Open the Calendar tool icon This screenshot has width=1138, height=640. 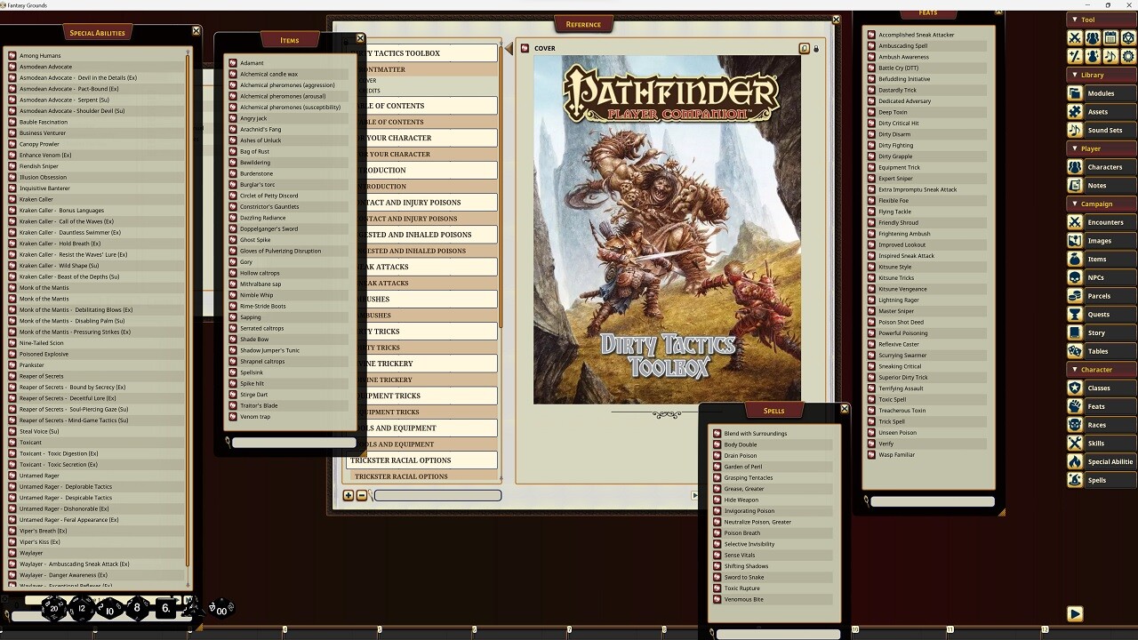coord(1110,37)
